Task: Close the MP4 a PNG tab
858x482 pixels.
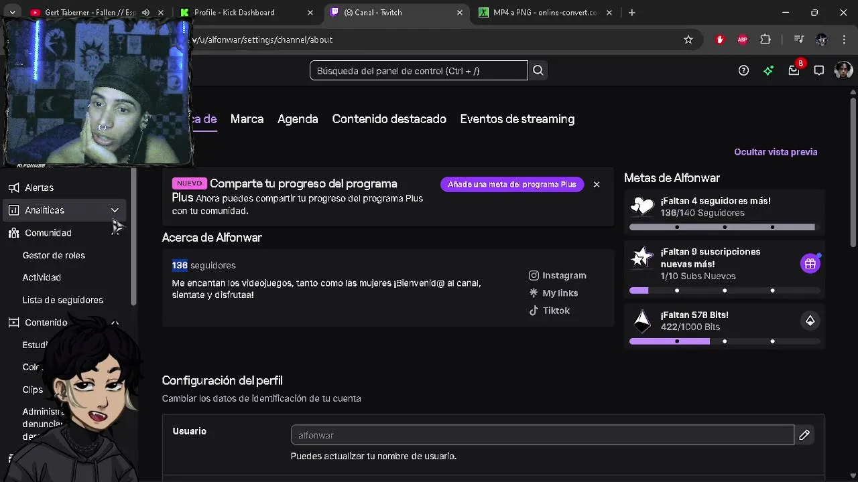Action: pos(609,13)
